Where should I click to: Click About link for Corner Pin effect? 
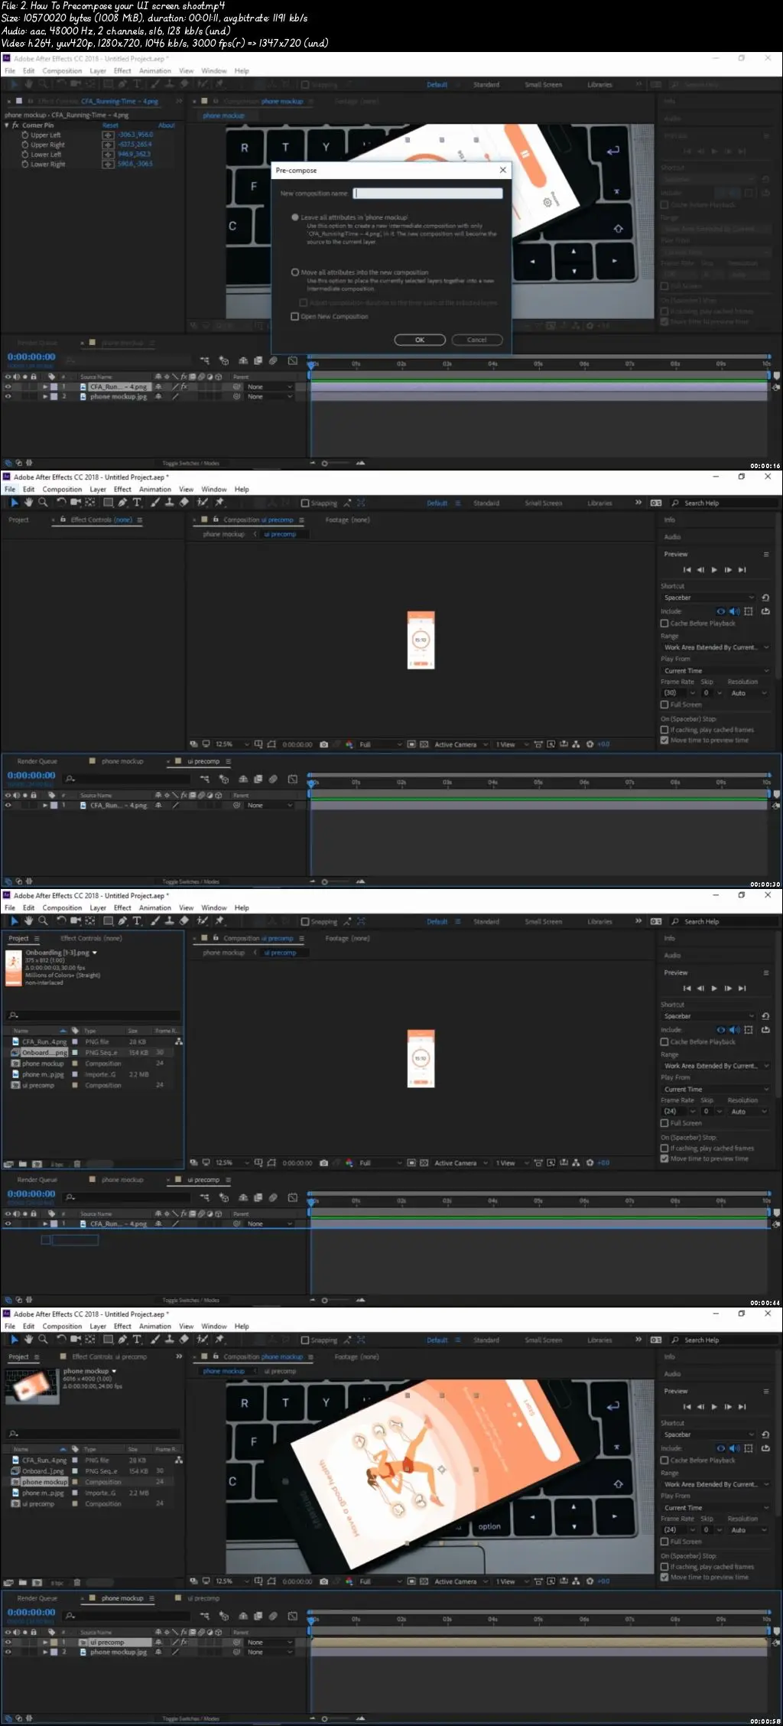point(167,125)
